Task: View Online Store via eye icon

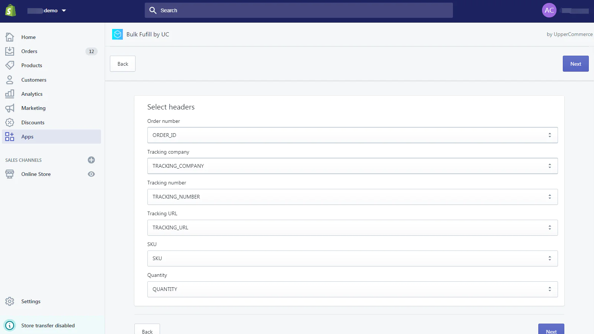Action: 91,174
